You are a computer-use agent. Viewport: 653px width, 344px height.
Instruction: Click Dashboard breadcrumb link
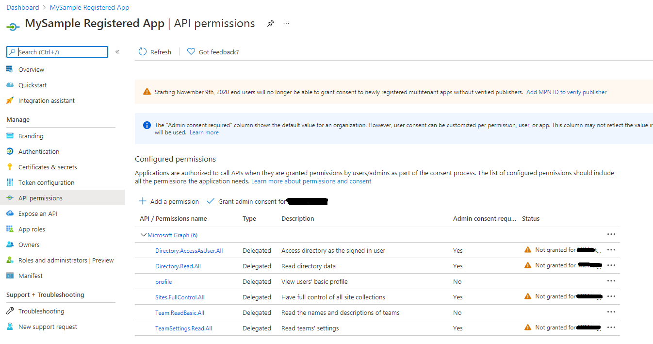pyautogui.click(x=23, y=7)
